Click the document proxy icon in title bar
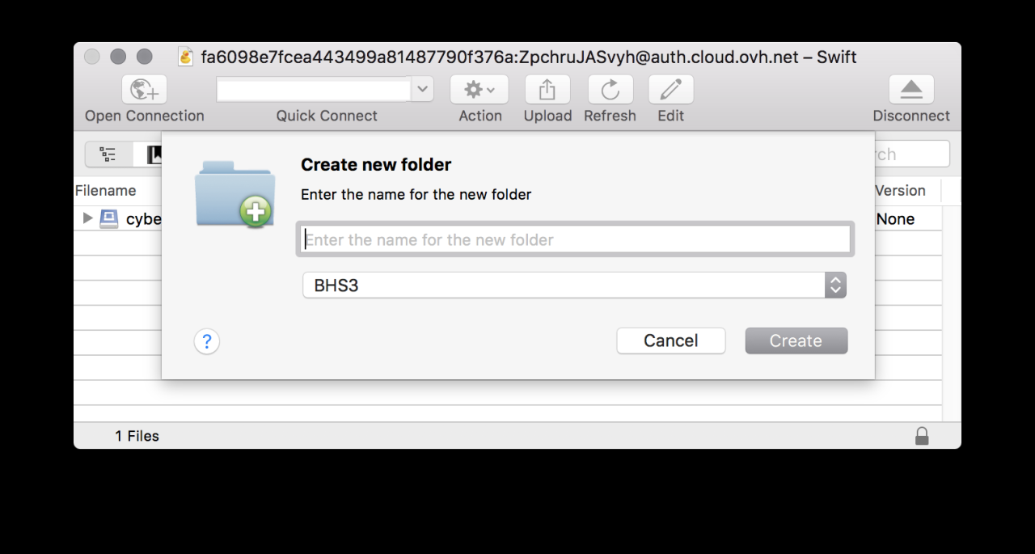 point(186,57)
